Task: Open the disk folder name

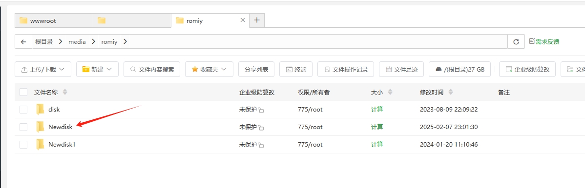Action: click(x=54, y=110)
